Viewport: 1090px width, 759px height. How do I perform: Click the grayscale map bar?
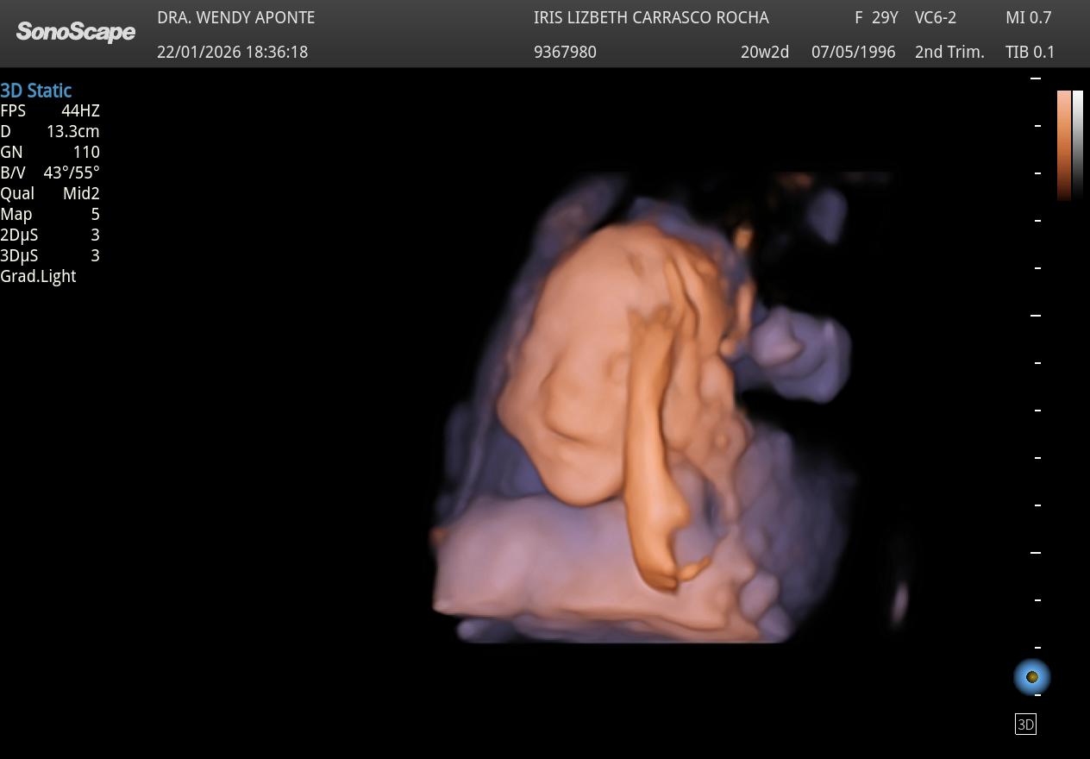click(1078, 145)
